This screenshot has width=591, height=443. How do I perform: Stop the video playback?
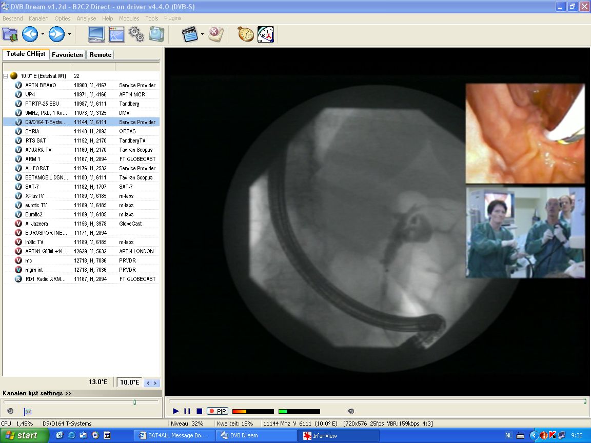click(x=199, y=411)
